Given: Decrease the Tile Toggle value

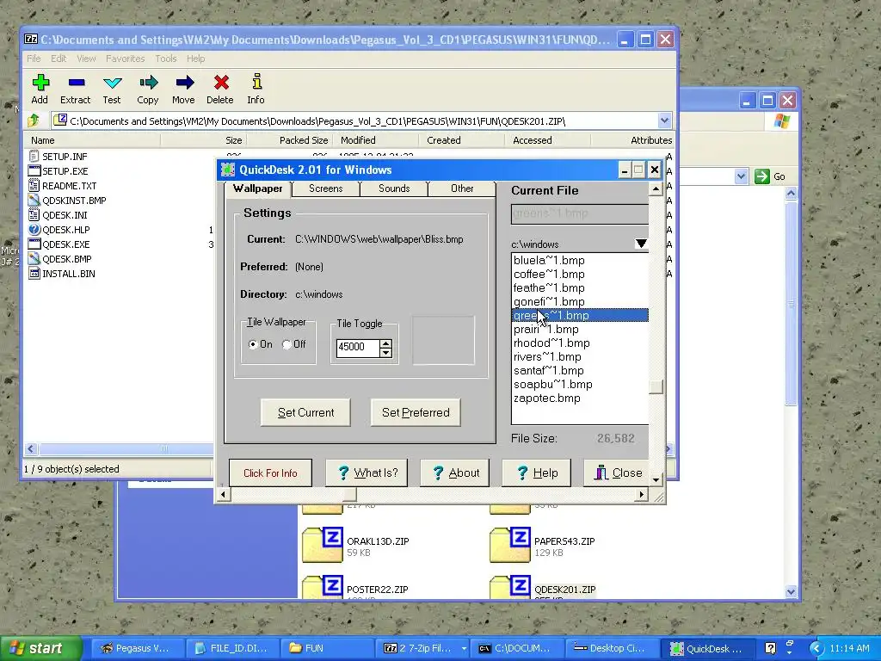Looking at the screenshot, I should 385,352.
